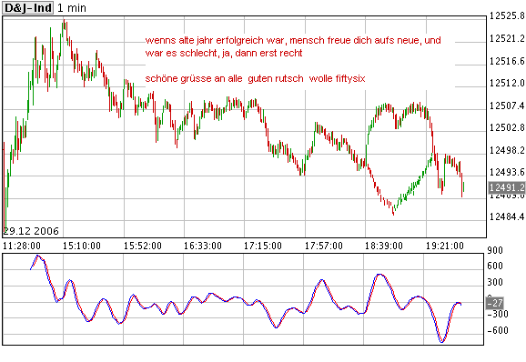The image size is (526, 362).
Task: Click the 12502.8 price axis label
Action: pyautogui.click(x=507, y=127)
